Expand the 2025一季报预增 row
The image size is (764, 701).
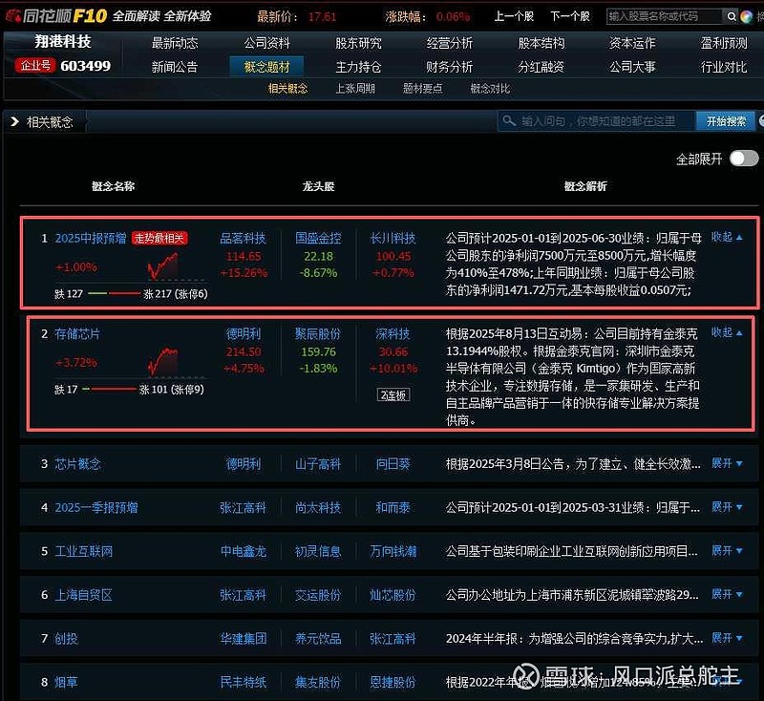[x=727, y=507]
